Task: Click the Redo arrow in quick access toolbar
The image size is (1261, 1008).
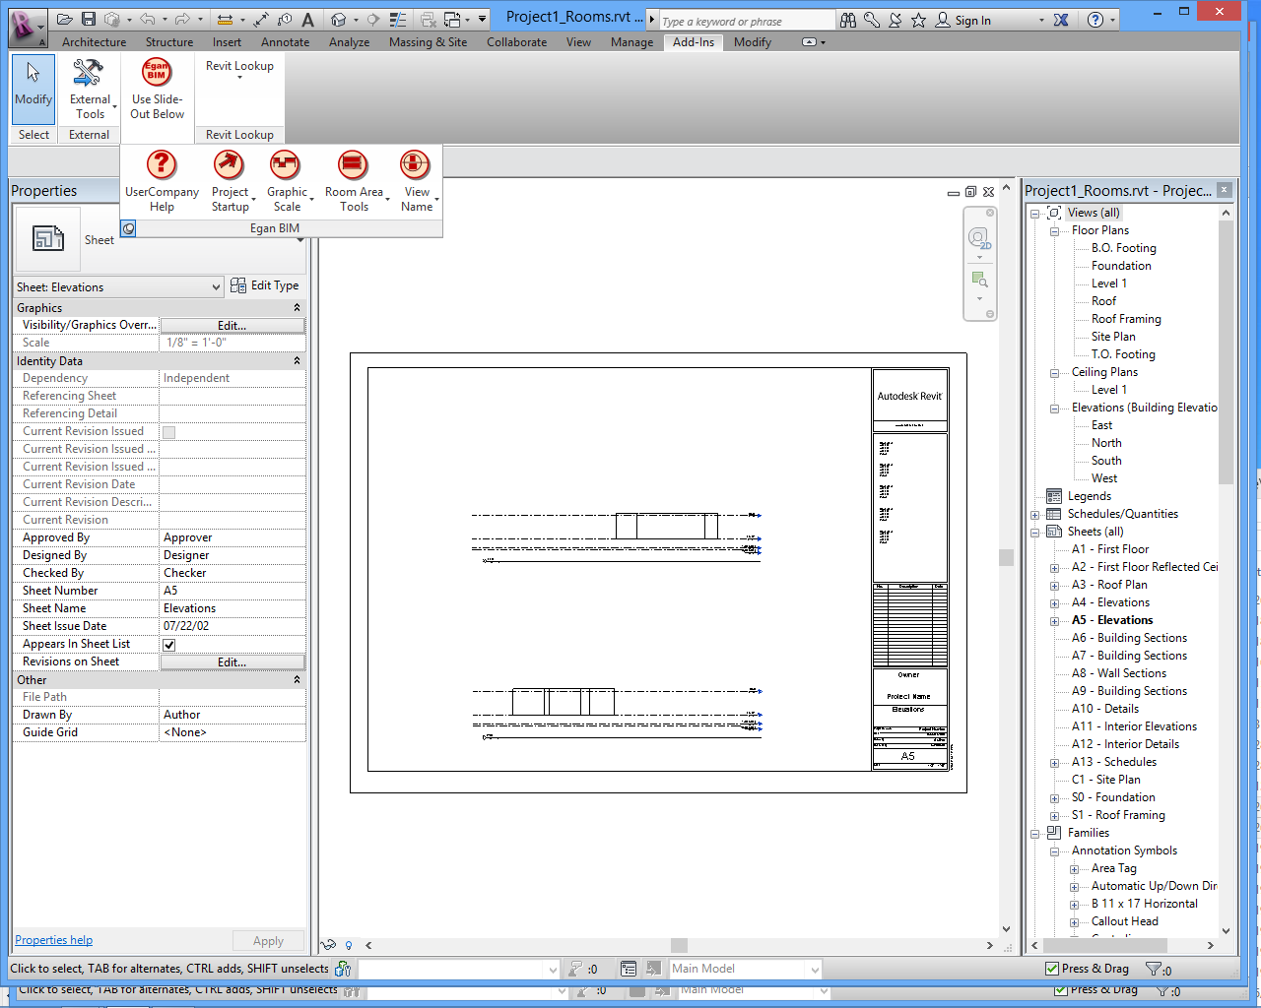Action: (182, 20)
